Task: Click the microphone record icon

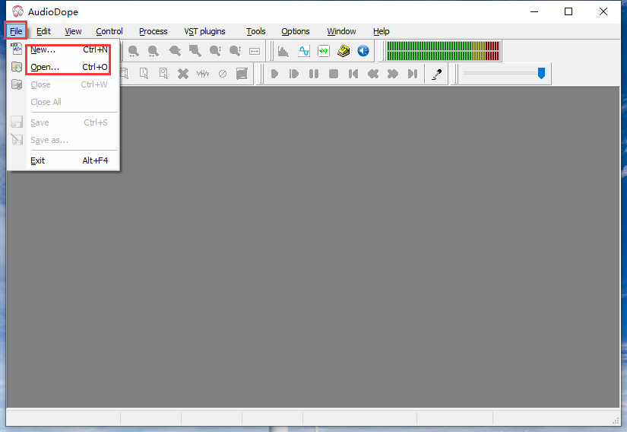Action: (x=436, y=74)
